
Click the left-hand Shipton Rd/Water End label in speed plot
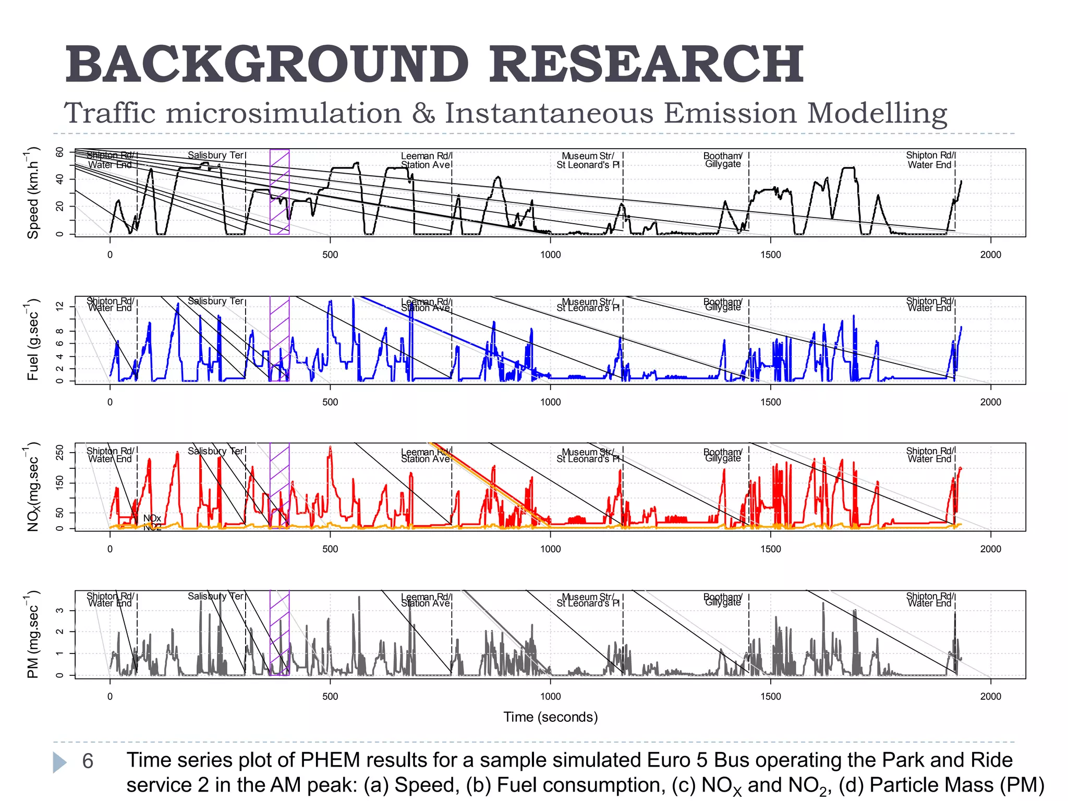(x=111, y=160)
